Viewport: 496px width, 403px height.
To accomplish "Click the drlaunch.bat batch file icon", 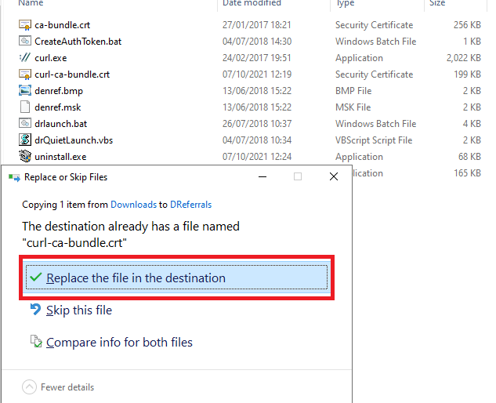I will [x=25, y=124].
